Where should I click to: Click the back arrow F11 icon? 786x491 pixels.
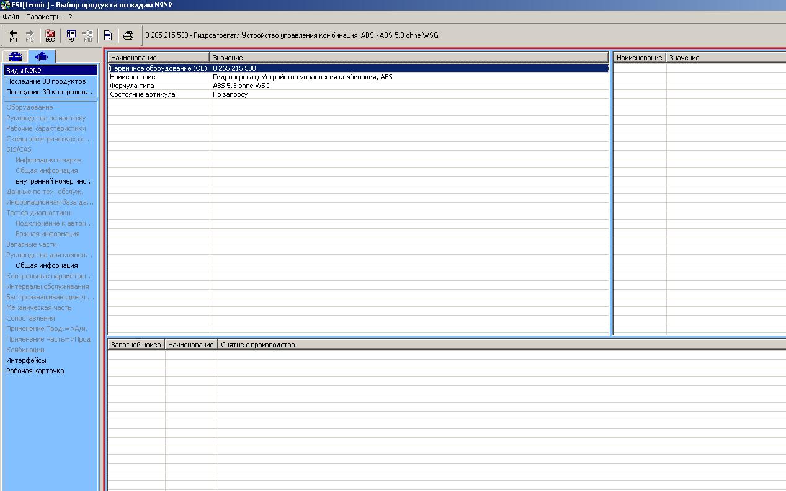click(x=13, y=35)
